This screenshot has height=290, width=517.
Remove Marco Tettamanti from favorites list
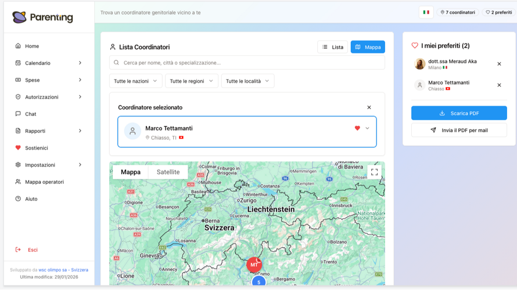click(x=499, y=85)
